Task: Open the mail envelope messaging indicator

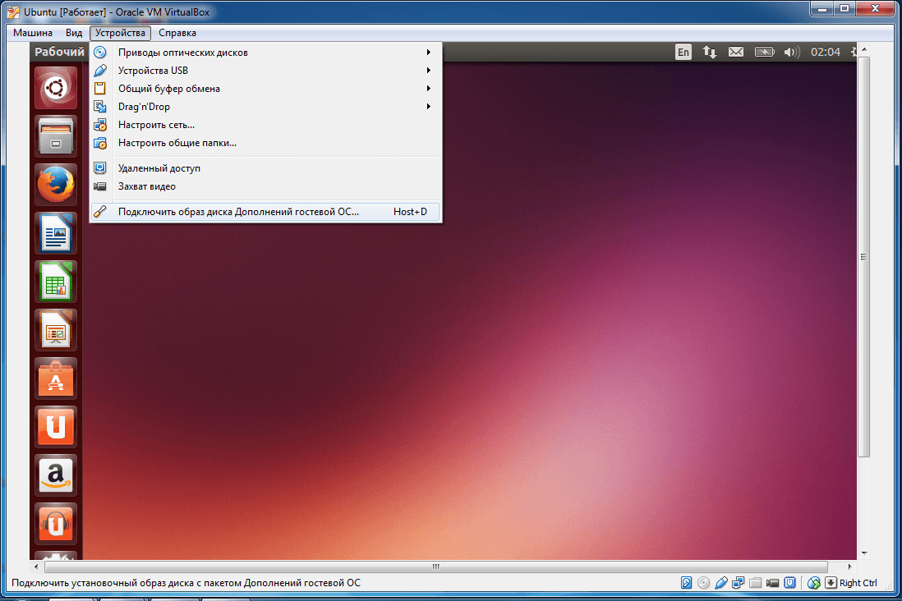Action: click(736, 52)
